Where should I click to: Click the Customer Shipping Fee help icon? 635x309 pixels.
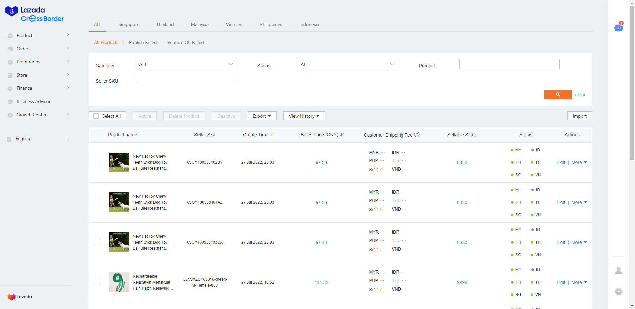[417, 134]
